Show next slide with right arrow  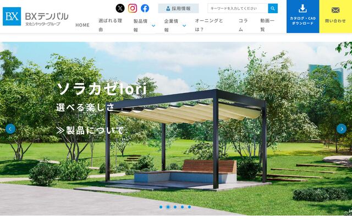coord(342,129)
